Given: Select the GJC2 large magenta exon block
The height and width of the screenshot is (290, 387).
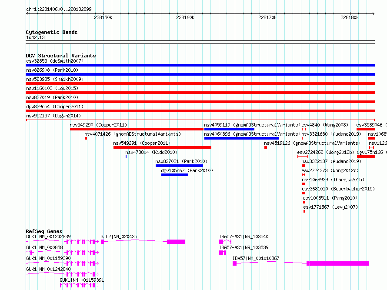Looking at the screenshot, I should click(x=176, y=242).
